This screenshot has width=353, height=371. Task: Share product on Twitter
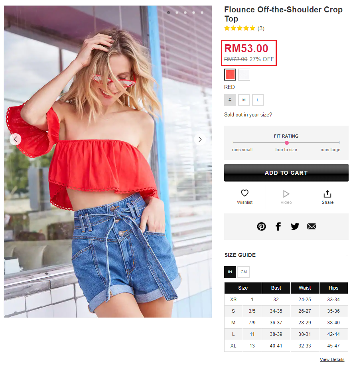coord(295,227)
